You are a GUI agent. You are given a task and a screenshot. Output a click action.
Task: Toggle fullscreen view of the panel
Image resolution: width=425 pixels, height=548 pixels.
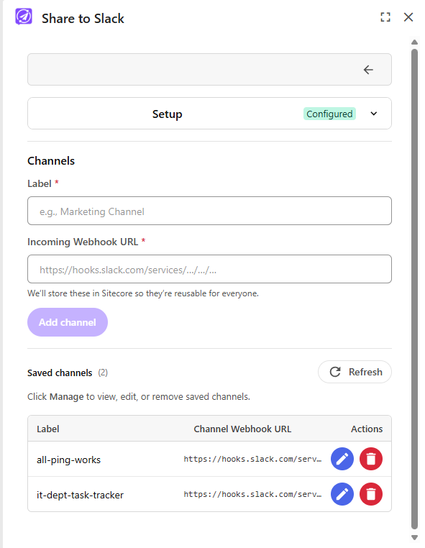385,17
